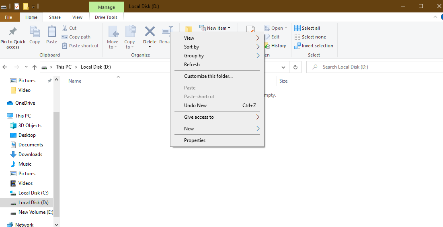
Task: Click the Paste clipboard icon
Action: [51, 32]
